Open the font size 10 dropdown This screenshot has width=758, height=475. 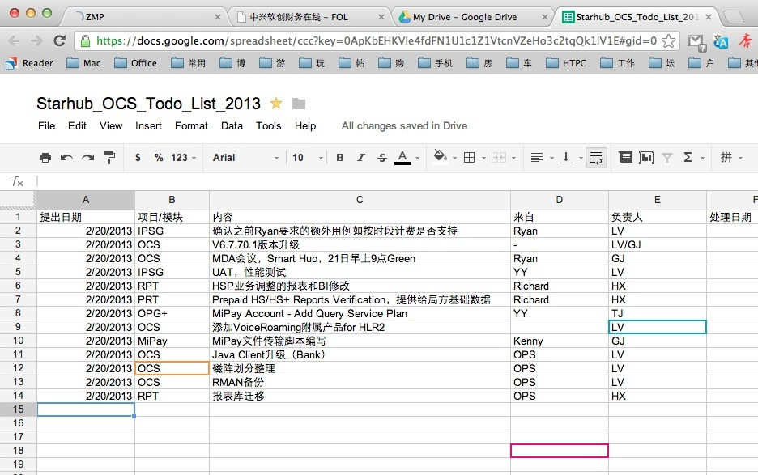click(x=304, y=158)
